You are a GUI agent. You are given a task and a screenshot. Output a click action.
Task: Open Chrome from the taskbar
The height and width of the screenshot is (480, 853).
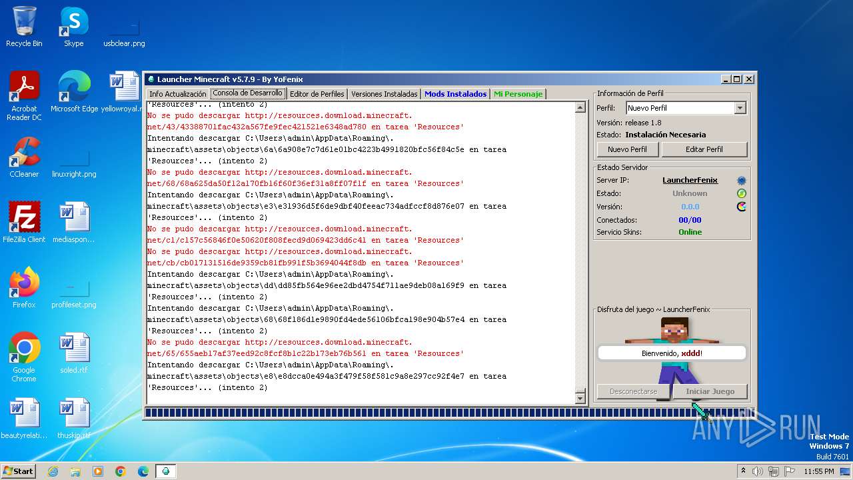pyautogui.click(x=121, y=471)
